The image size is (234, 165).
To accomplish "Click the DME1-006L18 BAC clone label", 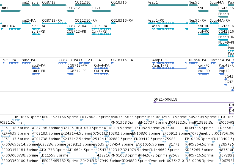I will (165, 99).
